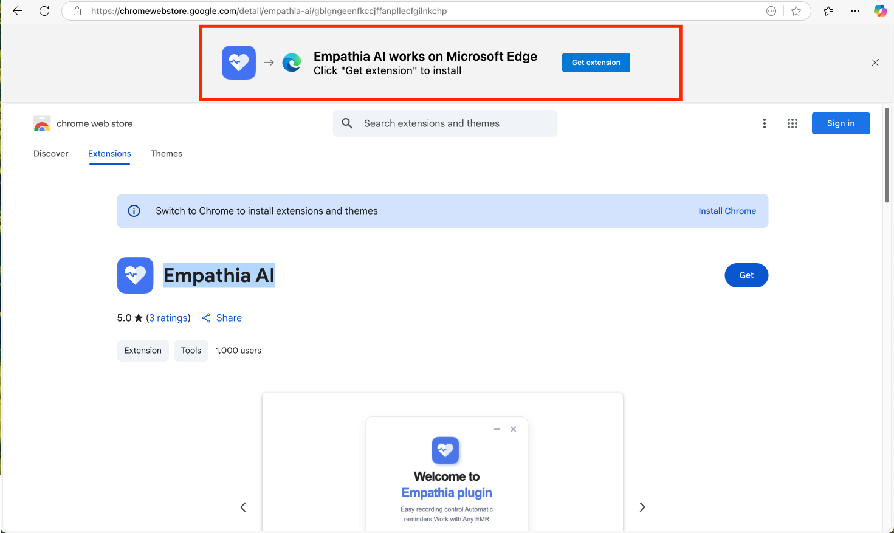Click the large Empathia AI extension icon

(x=136, y=275)
